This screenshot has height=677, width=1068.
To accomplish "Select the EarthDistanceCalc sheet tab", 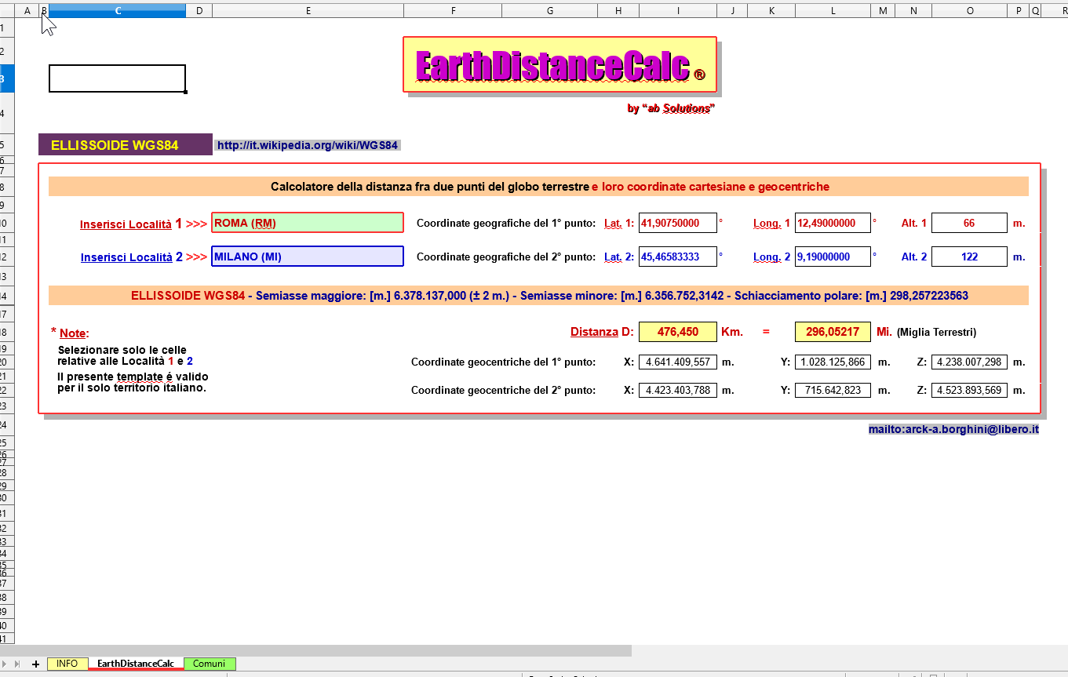I will click(x=136, y=664).
